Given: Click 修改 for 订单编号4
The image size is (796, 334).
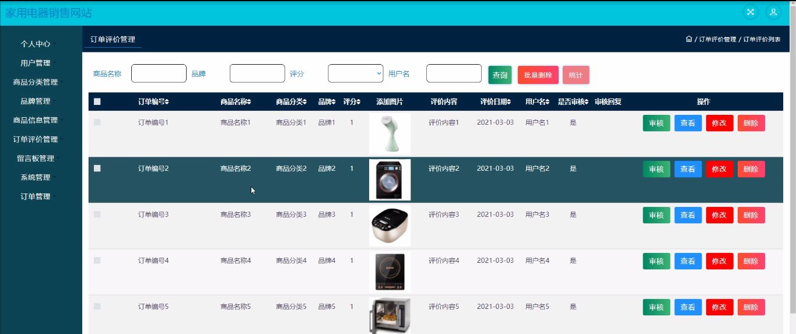Looking at the screenshot, I should (x=720, y=261).
